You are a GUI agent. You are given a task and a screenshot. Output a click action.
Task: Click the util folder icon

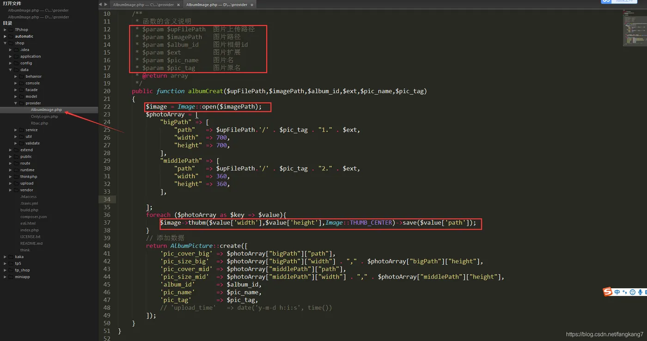[22, 136]
